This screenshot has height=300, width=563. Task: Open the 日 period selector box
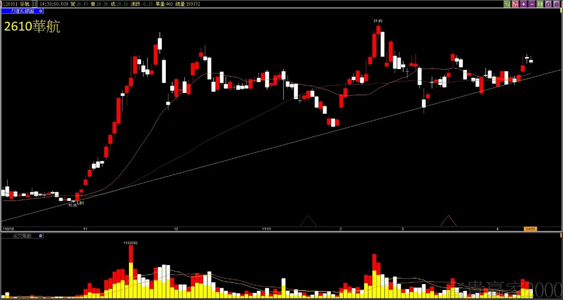click(x=35, y=4)
